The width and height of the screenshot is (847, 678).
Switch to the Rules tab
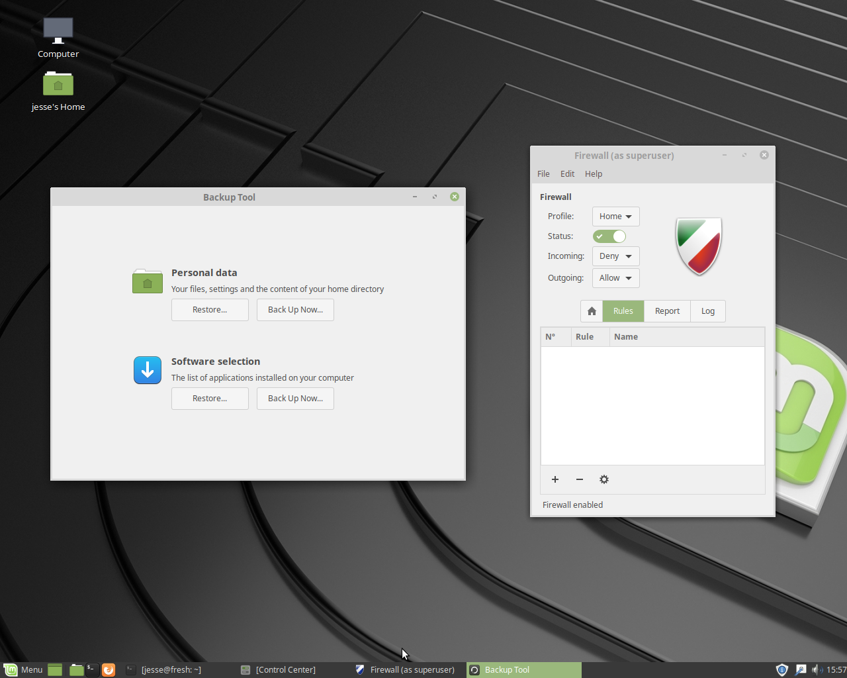pyautogui.click(x=623, y=311)
